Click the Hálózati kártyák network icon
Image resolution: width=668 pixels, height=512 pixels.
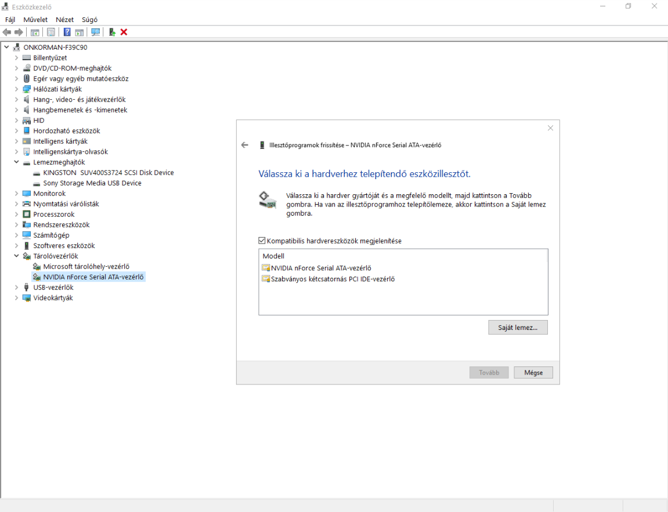[27, 89]
